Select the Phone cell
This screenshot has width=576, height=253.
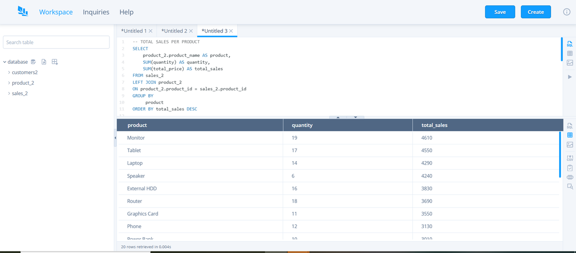(x=201, y=226)
